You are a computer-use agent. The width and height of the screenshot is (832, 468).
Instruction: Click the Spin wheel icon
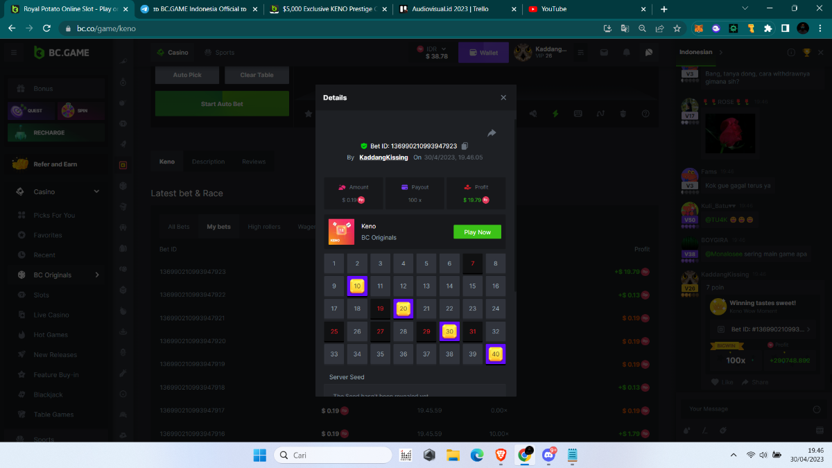point(68,110)
